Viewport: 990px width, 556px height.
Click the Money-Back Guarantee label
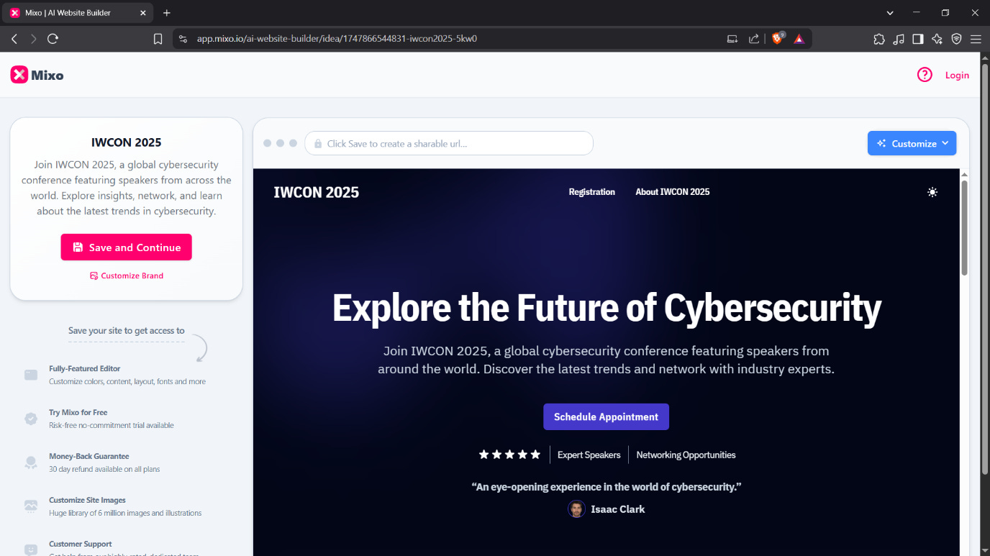coord(89,456)
